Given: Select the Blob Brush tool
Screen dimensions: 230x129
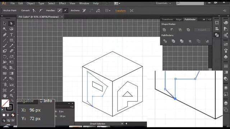Looking at the screenshot, I should pyautogui.click(x=5, y=51).
